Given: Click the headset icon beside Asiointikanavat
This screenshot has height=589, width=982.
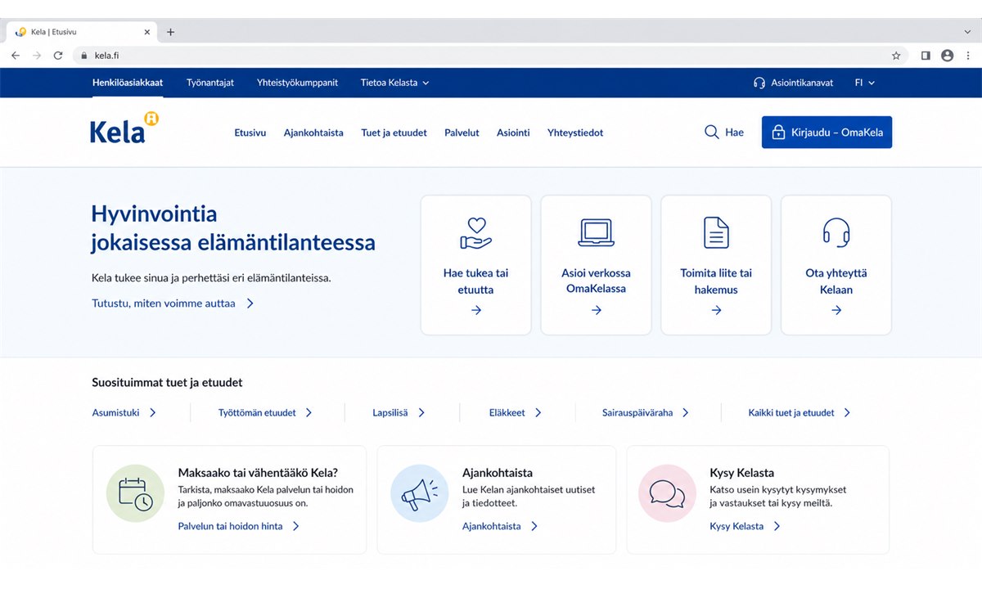Looking at the screenshot, I should [x=759, y=83].
